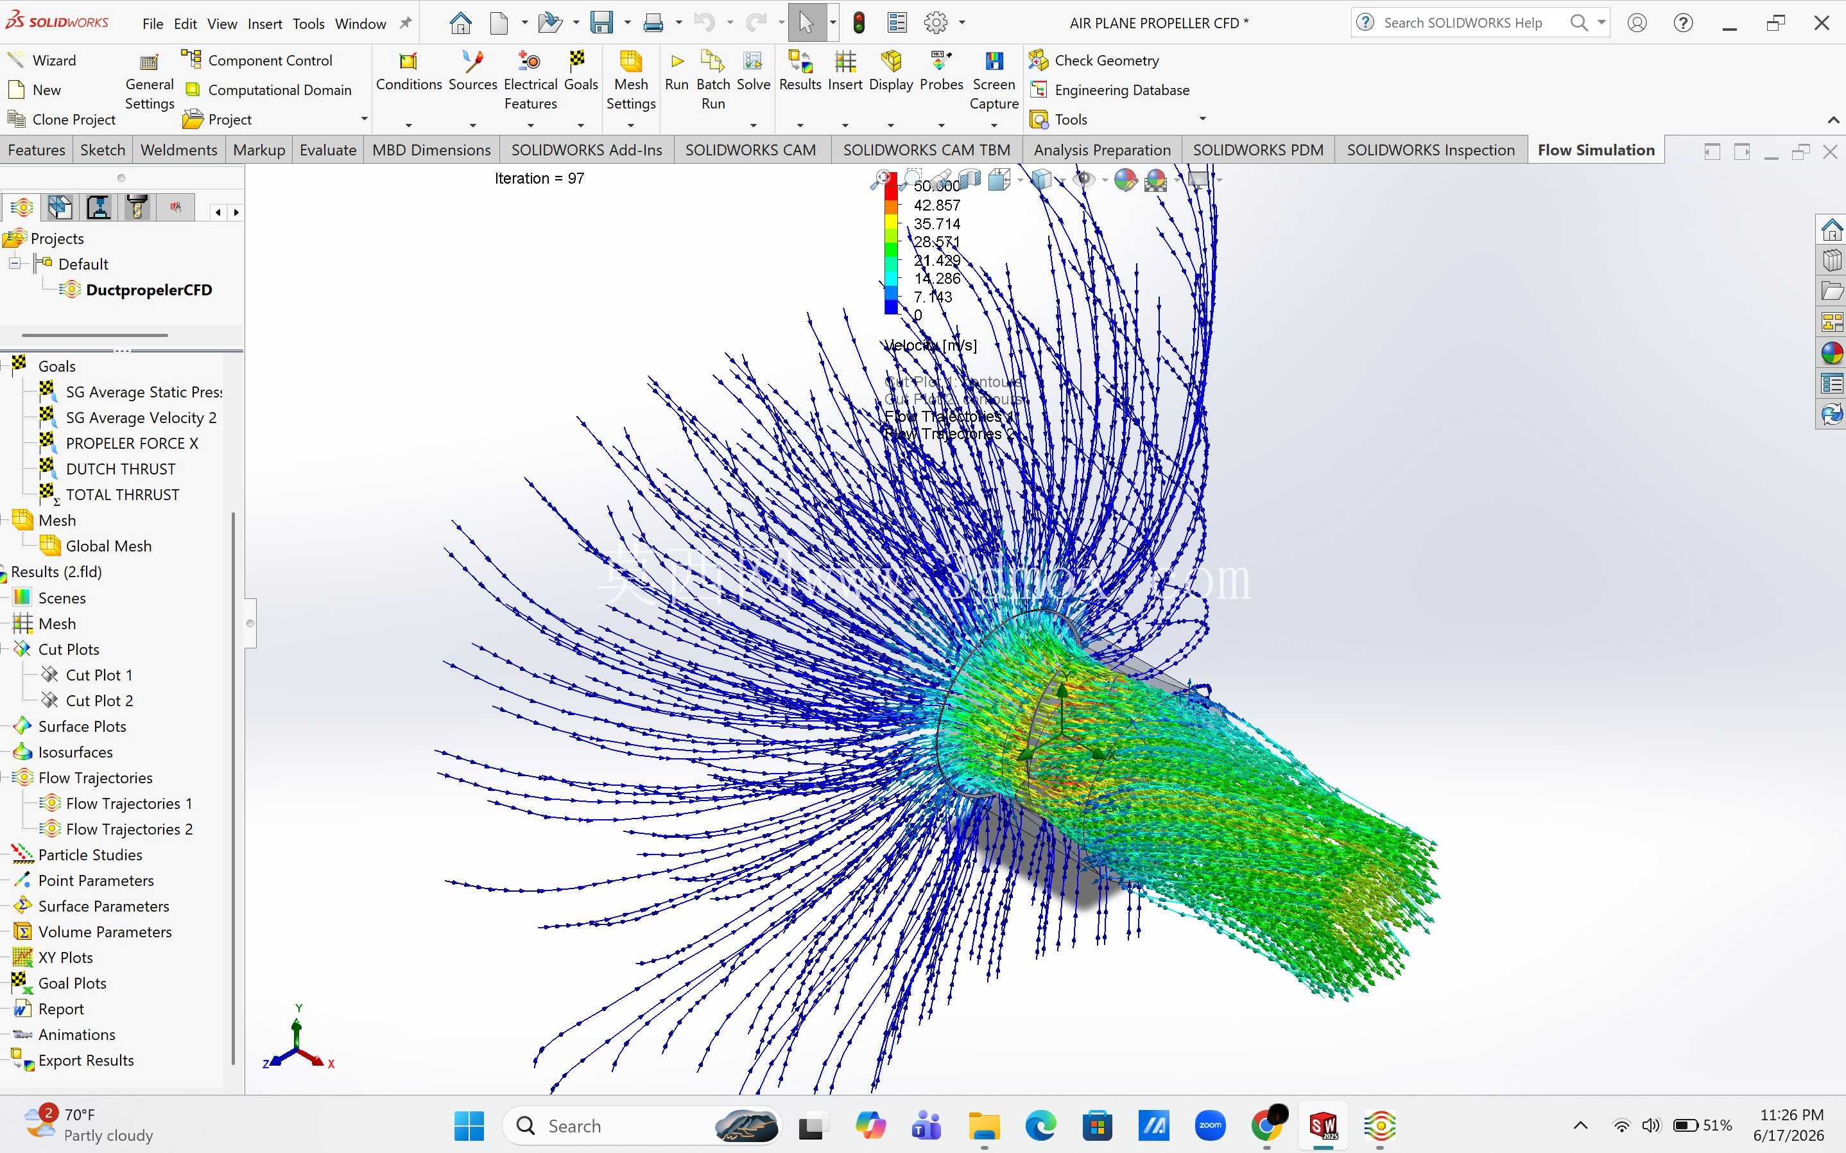Click the Print icon in title bar
The height and width of the screenshot is (1153, 1846).
coord(653,23)
